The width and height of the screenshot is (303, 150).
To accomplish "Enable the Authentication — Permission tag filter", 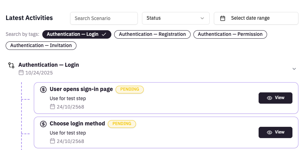I will click(x=230, y=34).
